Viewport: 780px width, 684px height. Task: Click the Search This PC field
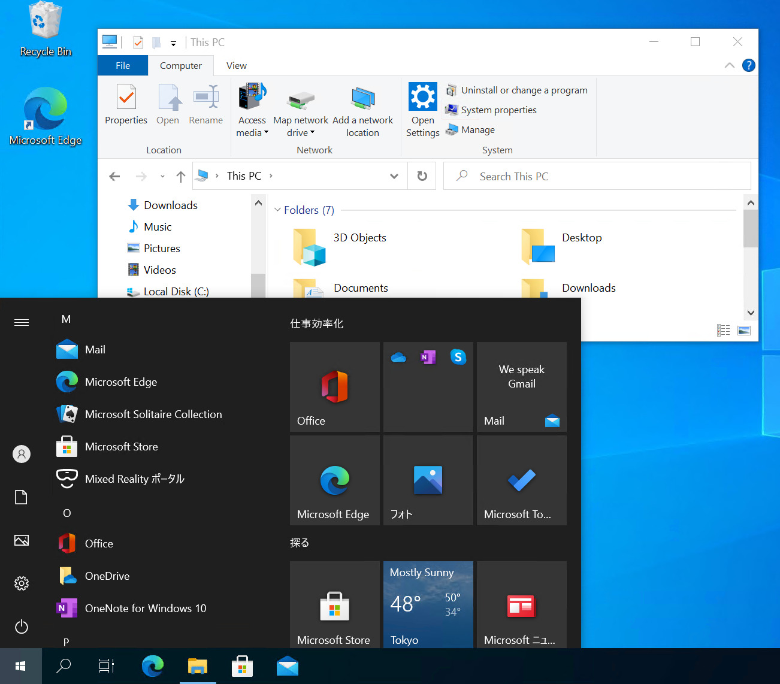[x=597, y=176]
